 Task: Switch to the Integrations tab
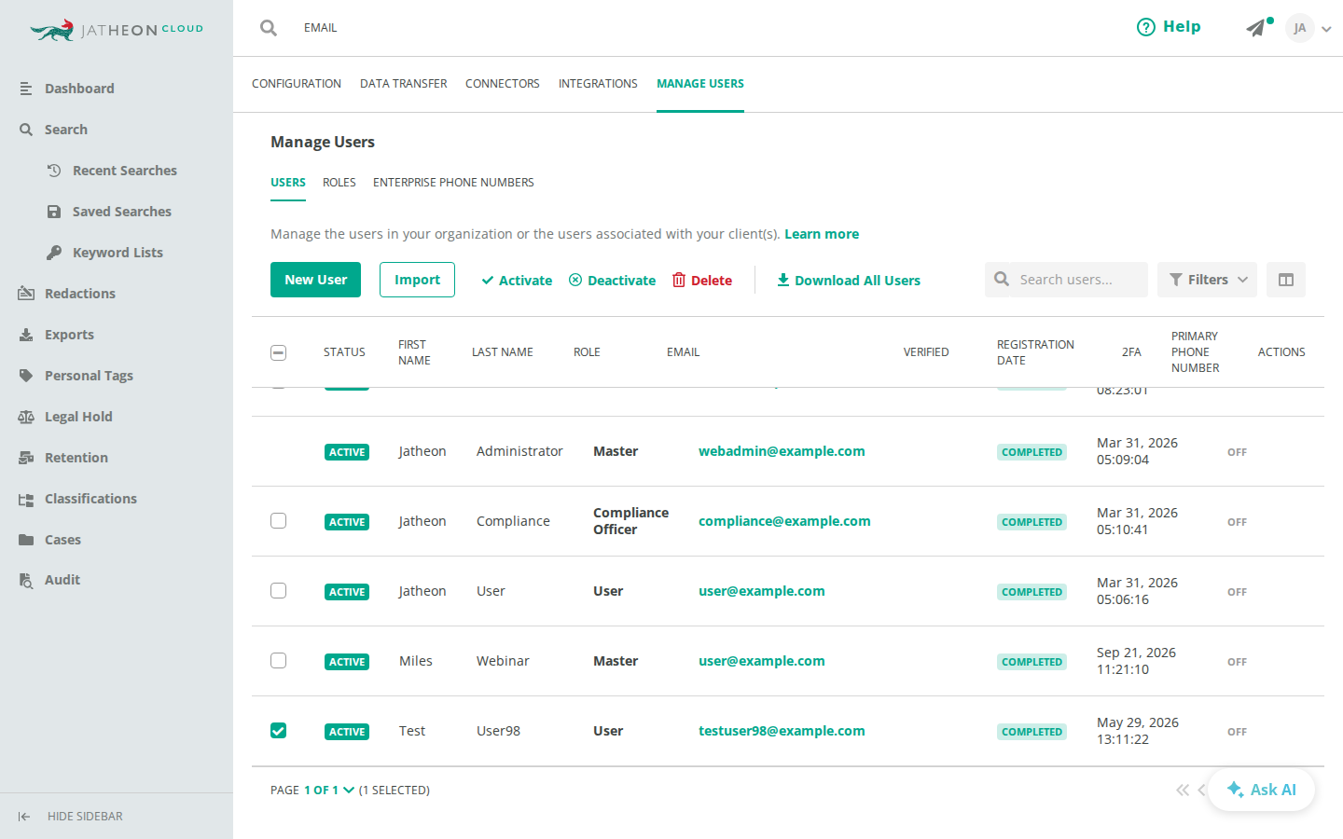[598, 84]
